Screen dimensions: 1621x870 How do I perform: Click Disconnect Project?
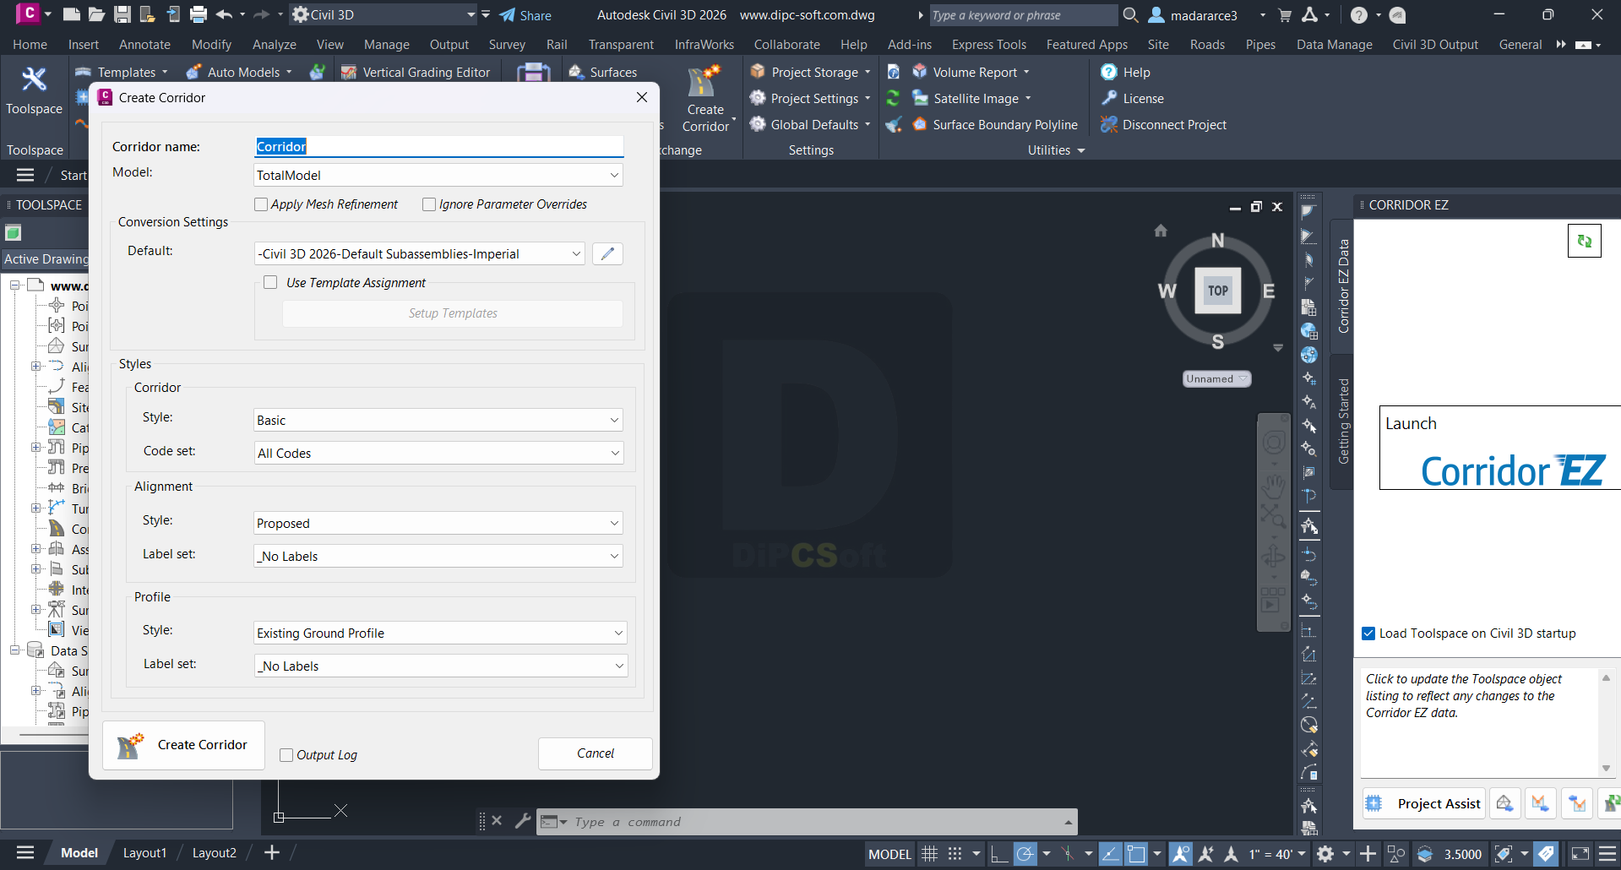click(1163, 125)
